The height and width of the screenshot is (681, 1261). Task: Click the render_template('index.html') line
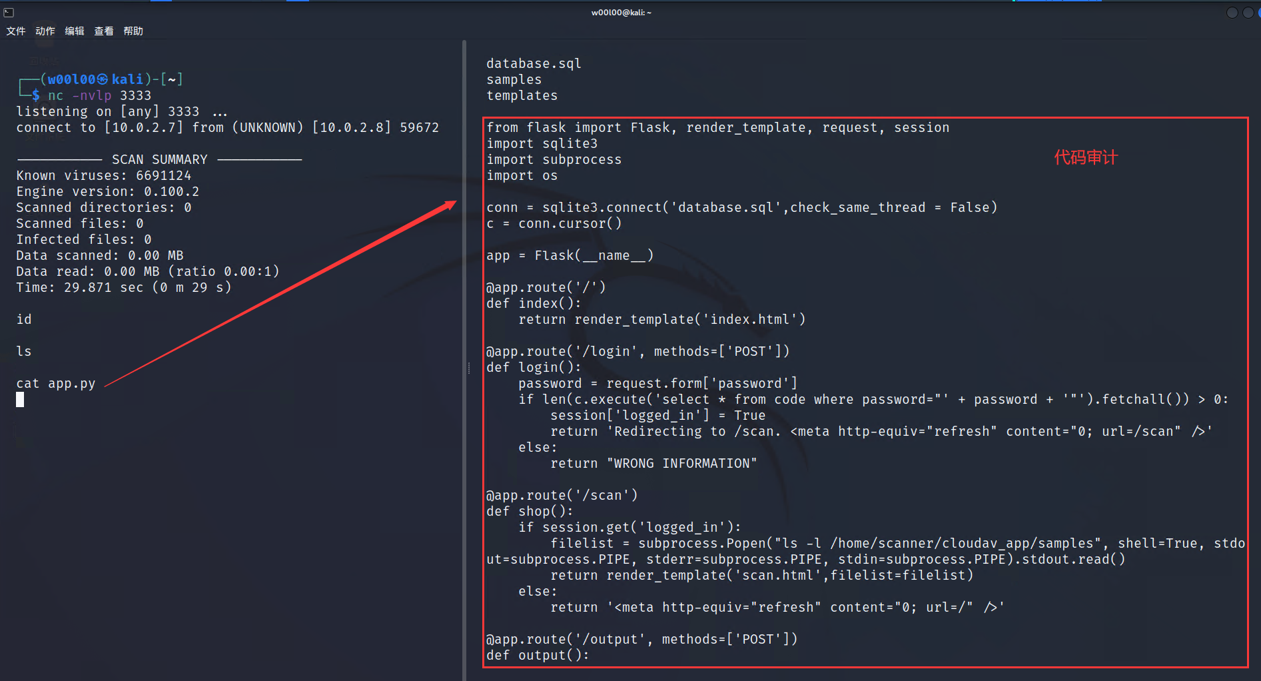[661, 319]
